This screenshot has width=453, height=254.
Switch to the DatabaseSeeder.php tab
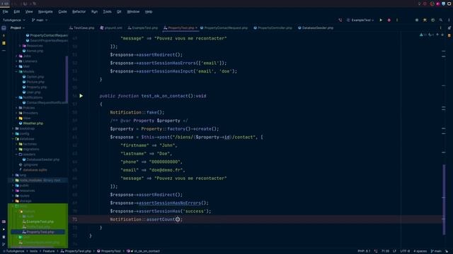316,28
